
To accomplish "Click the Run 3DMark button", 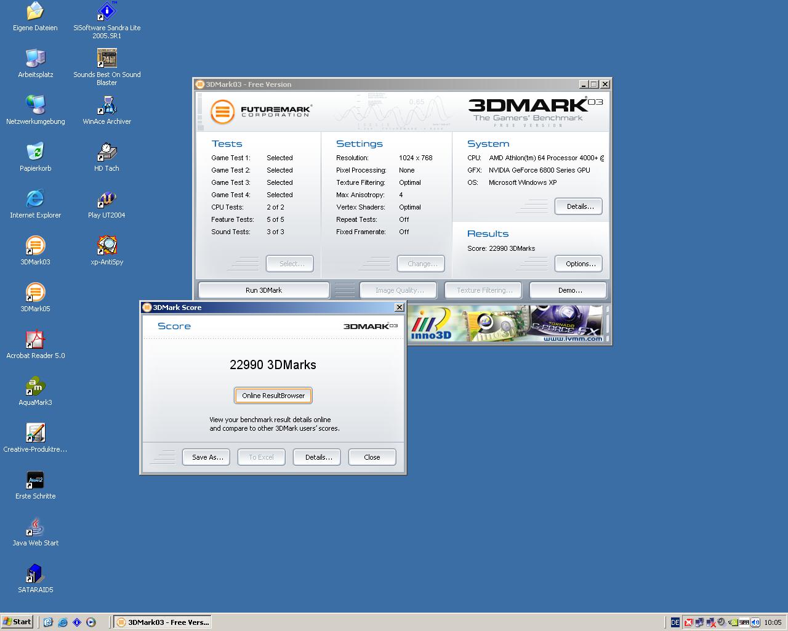I will [x=263, y=290].
